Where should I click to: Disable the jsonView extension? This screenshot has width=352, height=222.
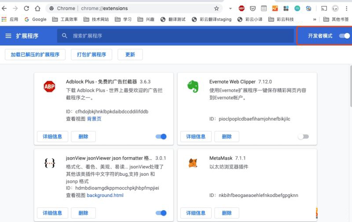(x=161, y=213)
